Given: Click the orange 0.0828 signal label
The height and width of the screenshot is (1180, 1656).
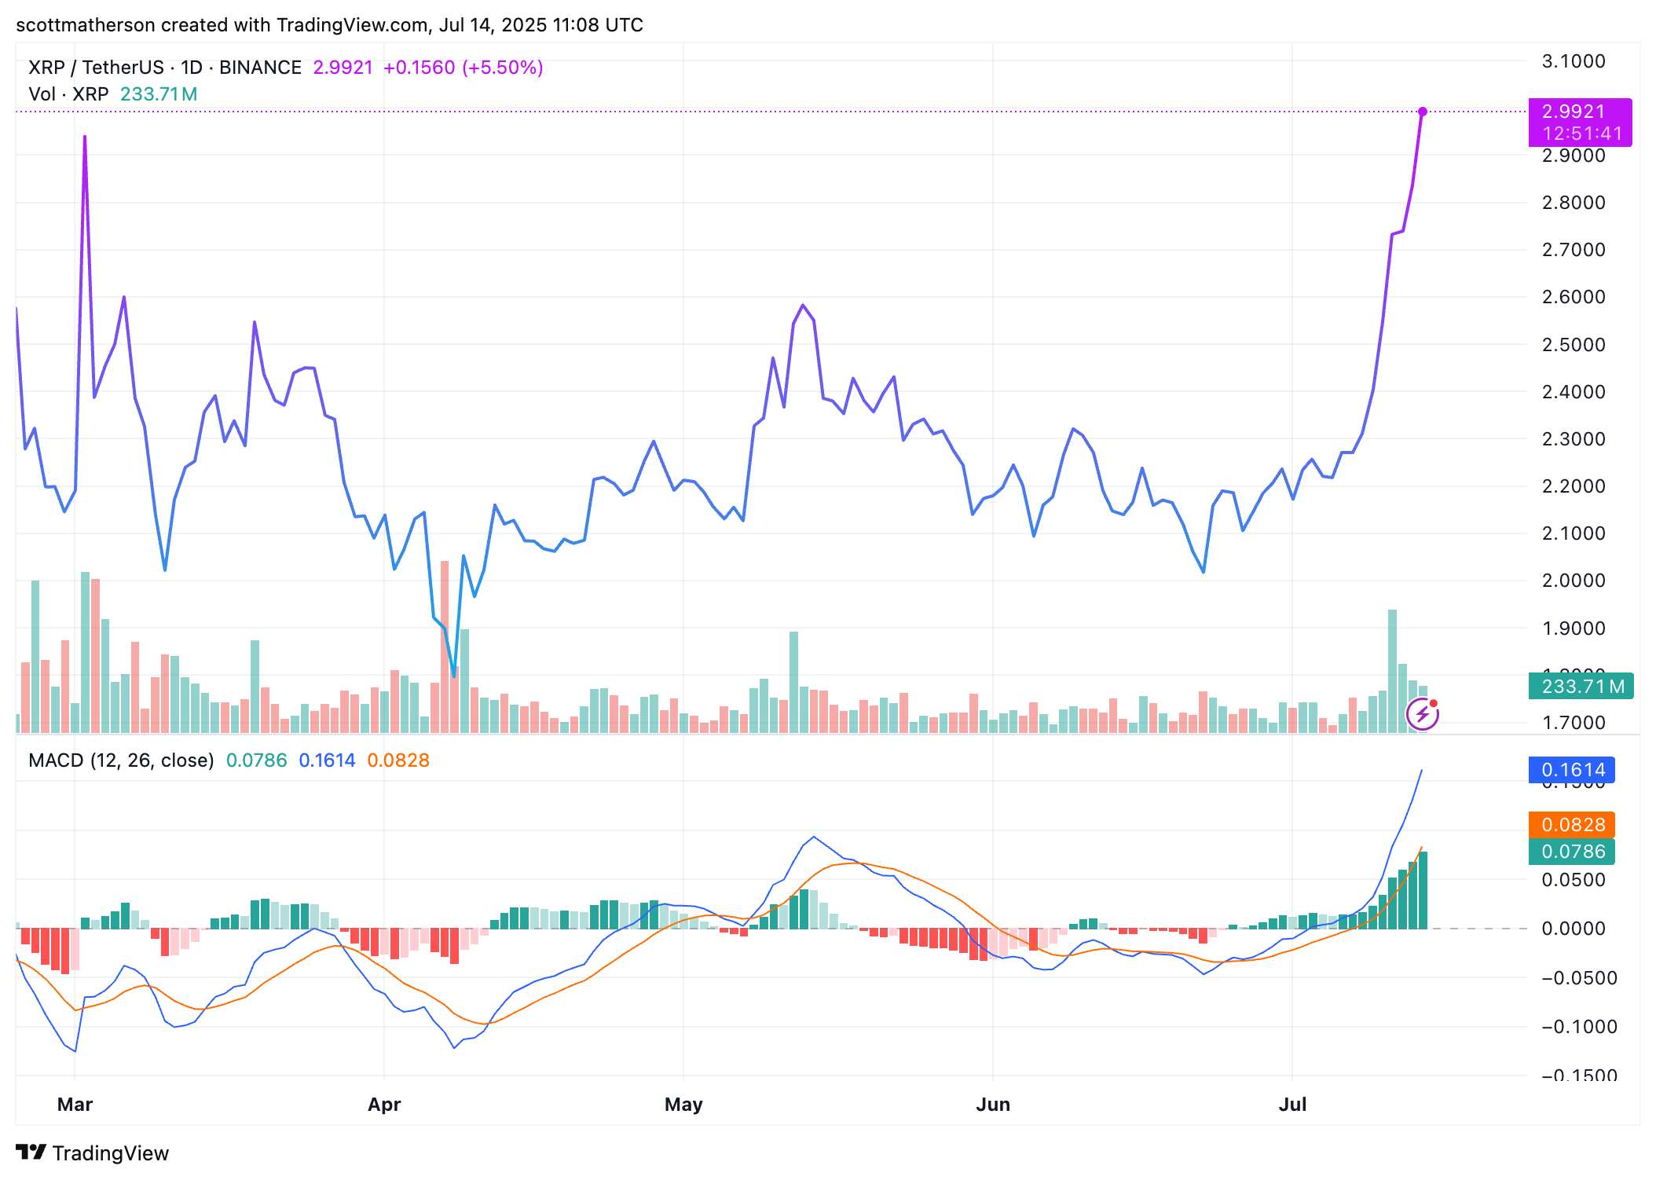Looking at the screenshot, I should (x=1572, y=825).
